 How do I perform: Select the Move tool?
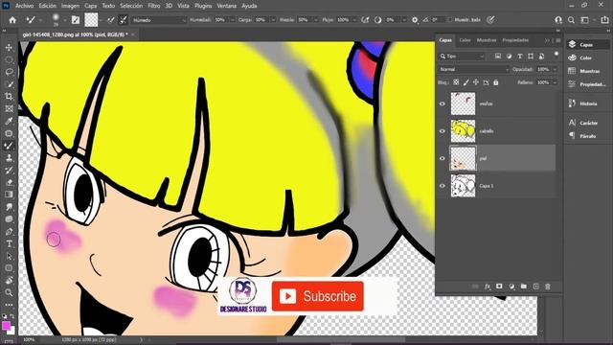point(9,47)
